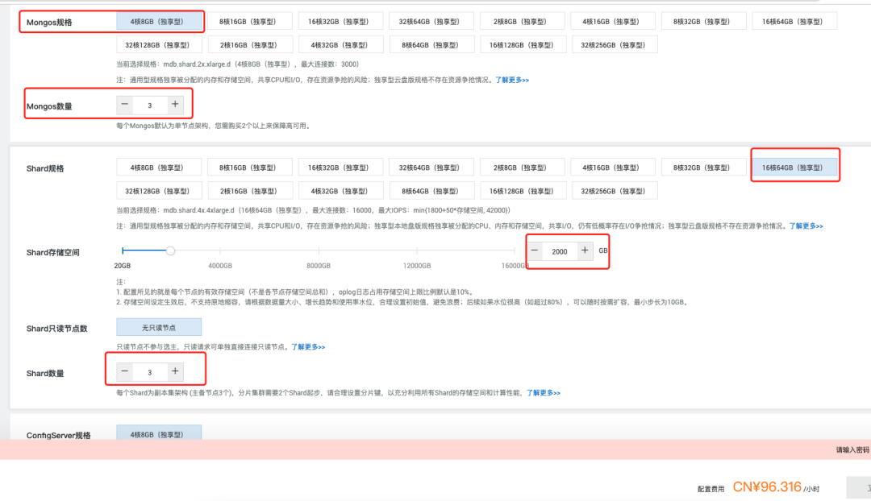
Task: Click the Shard存储空间 slider handle
Action: point(170,250)
